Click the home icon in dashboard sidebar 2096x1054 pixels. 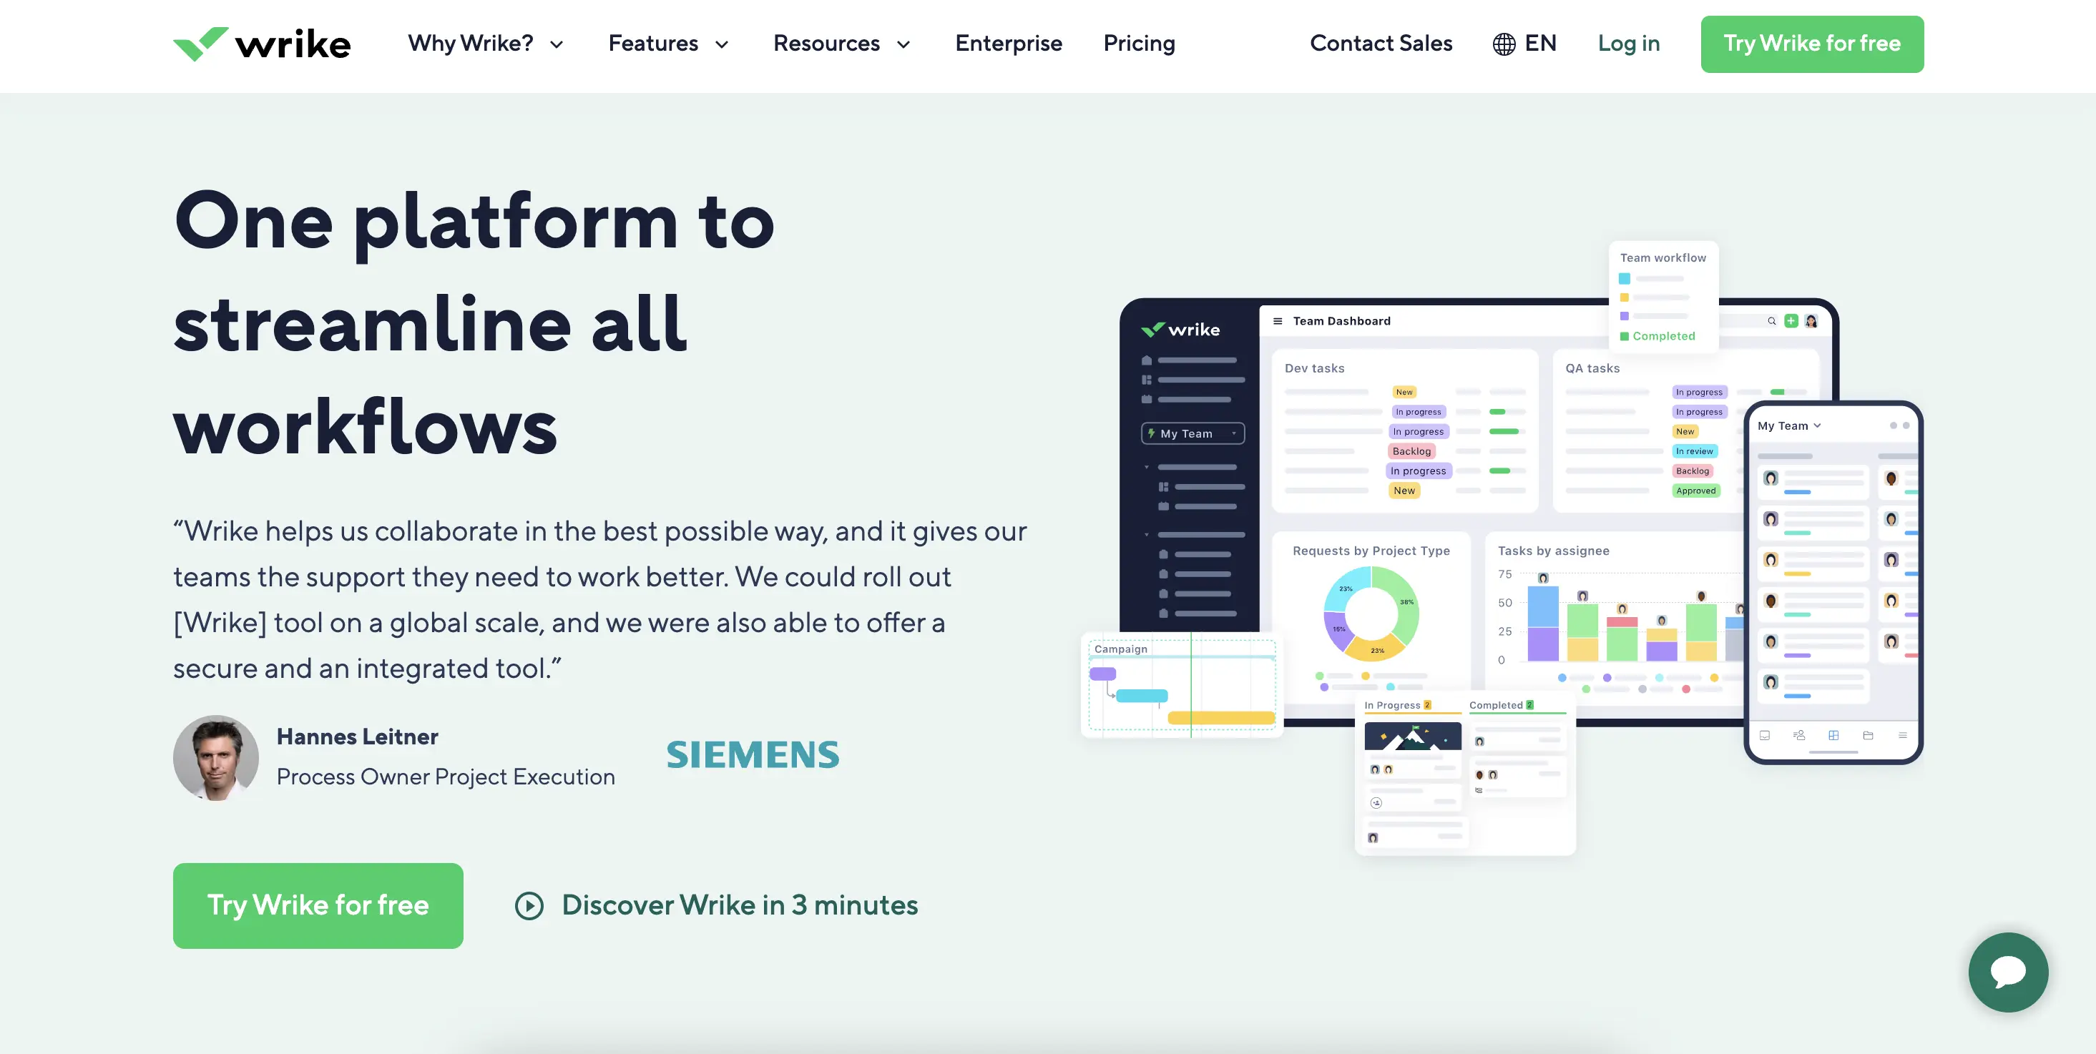point(1147,360)
